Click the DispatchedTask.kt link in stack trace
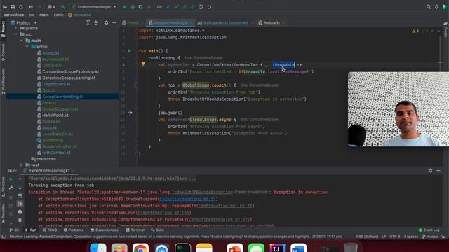Viewport: 449px width, 252px height. (x=163, y=213)
